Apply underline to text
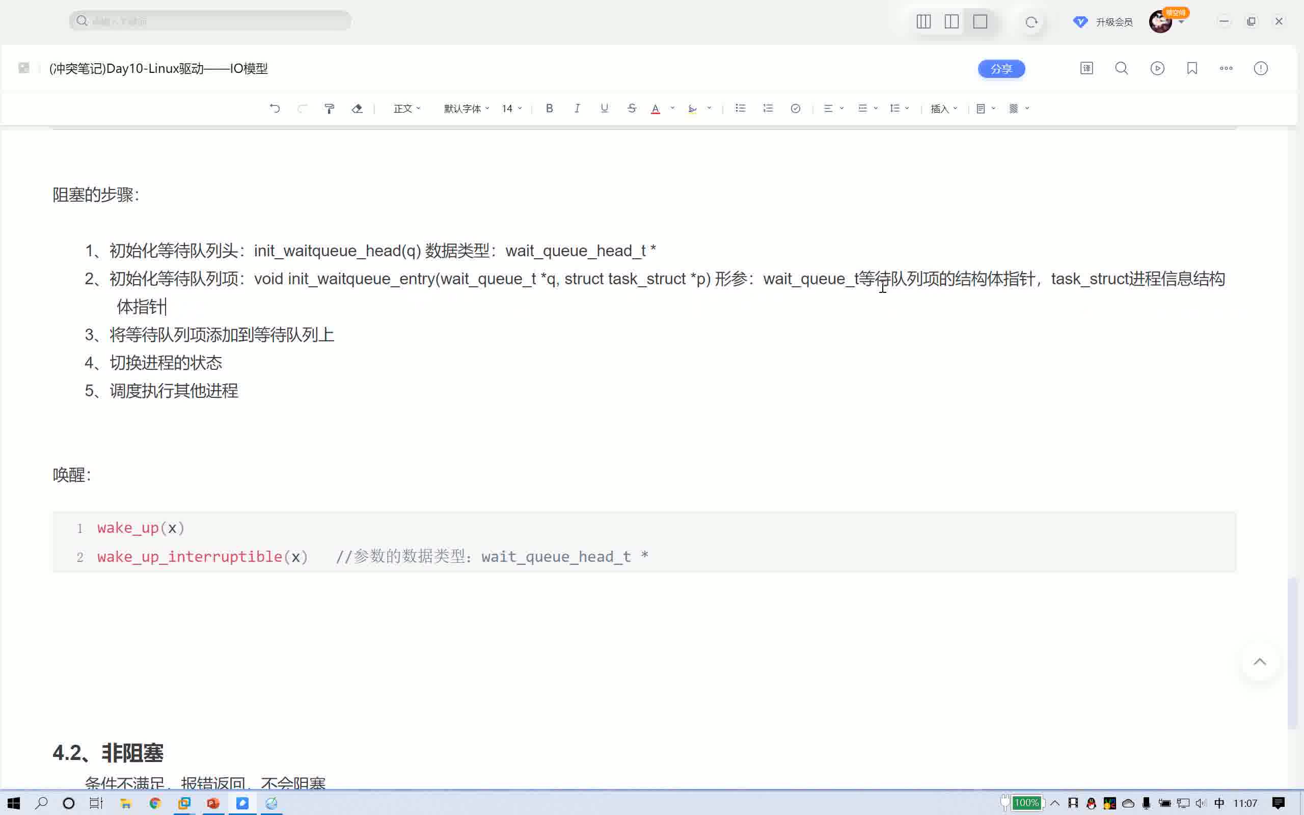 [x=604, y=108]
